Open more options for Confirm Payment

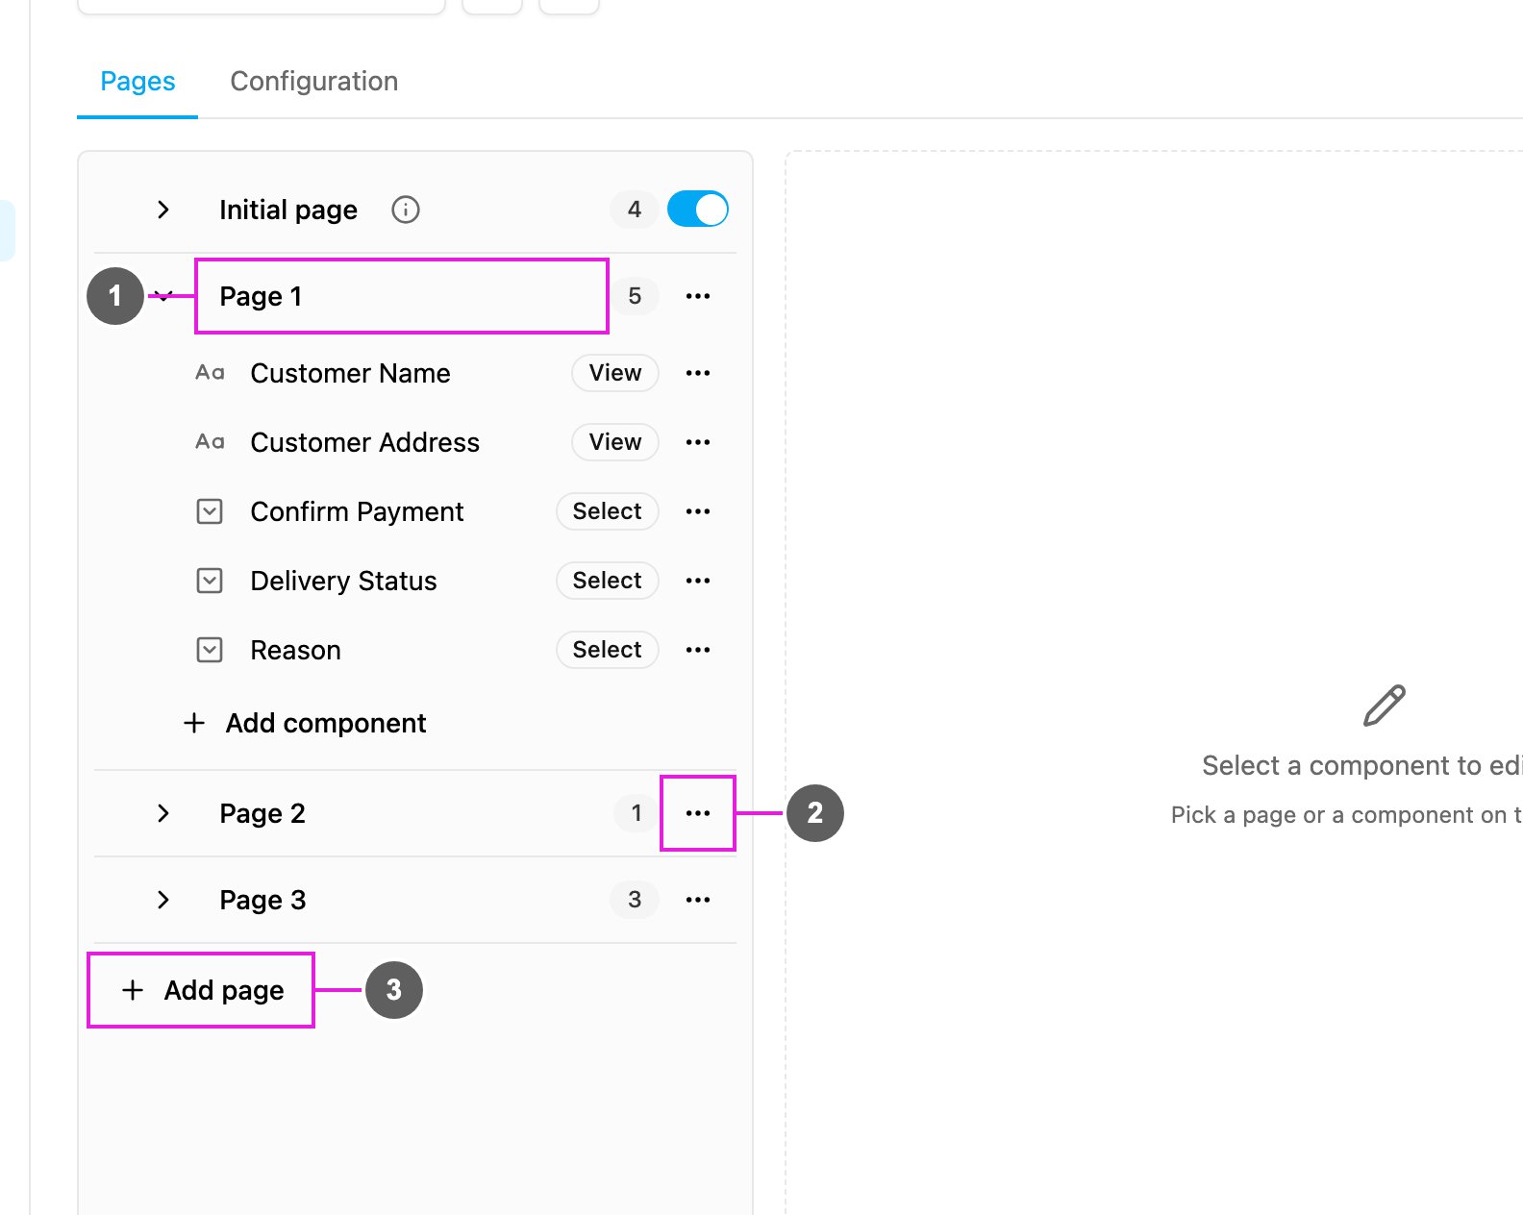click(698, 511)
